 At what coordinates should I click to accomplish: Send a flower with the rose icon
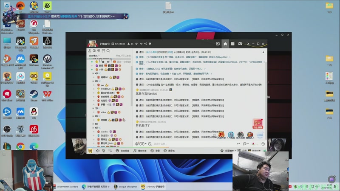(253, 144)
